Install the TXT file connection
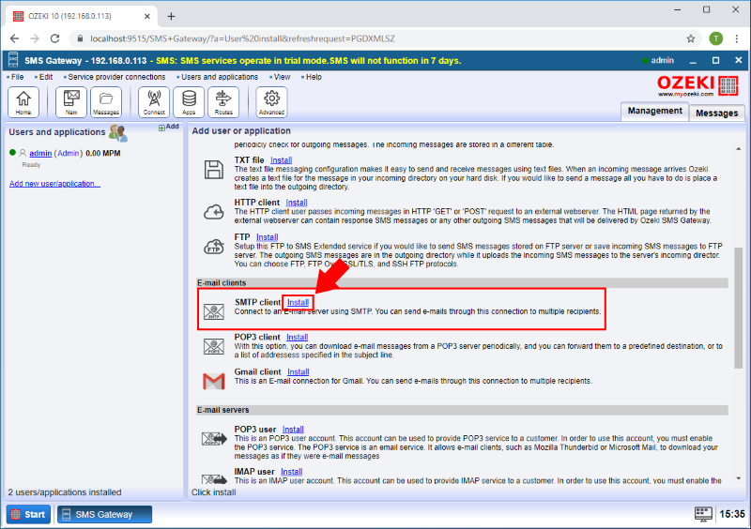The width and height of the screenshot is (751, 529). point(281,160)
